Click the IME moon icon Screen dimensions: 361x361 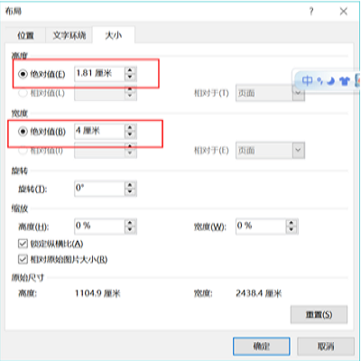tap(331, 81)
